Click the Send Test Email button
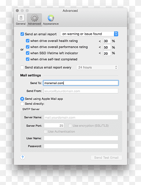This screenshot has width=141, height=185. pos(106,158)
